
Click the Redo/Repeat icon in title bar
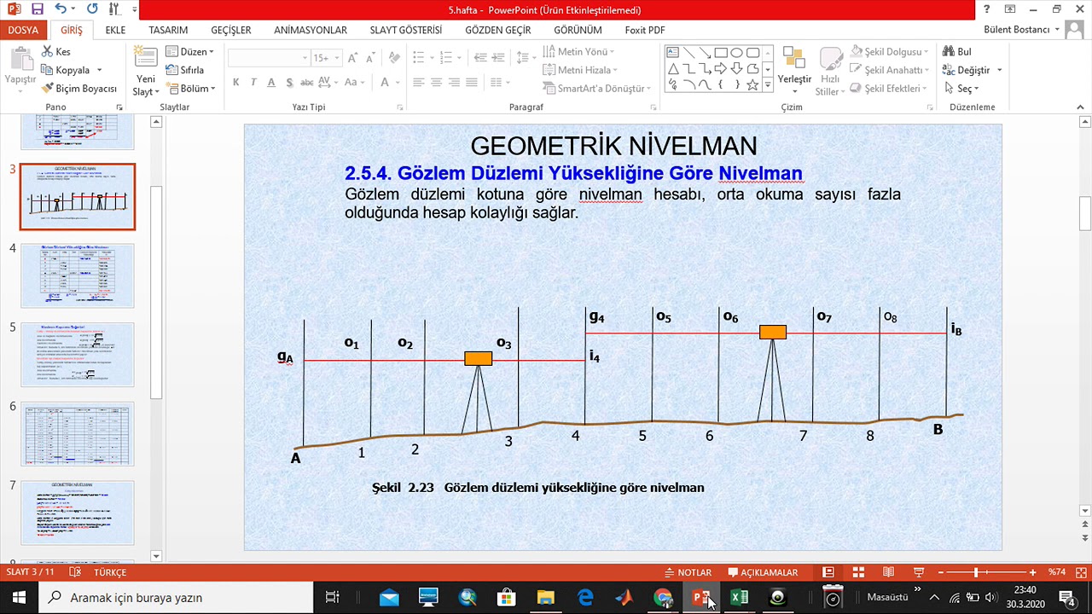coord(92,9)
